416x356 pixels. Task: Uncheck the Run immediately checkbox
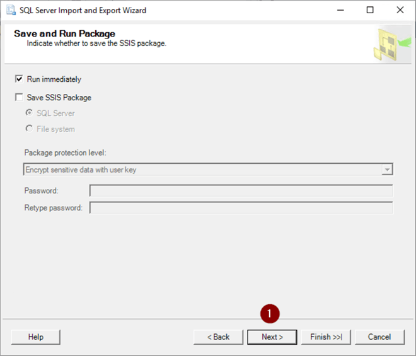point(19,79)
